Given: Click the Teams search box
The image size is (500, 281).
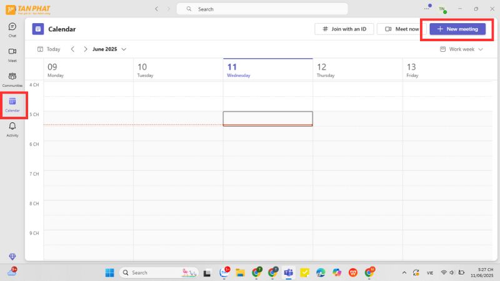Looking at the screenshot, I should pyautogui.click(x=262, y=9).
